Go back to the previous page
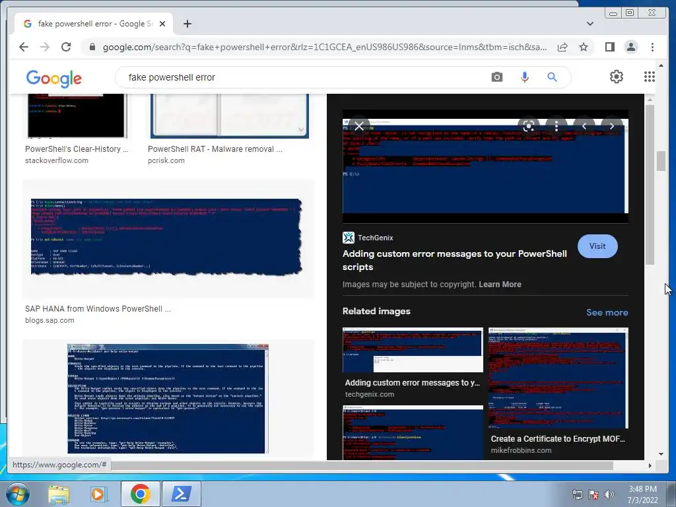676x507 pixels. coord(24,47)
